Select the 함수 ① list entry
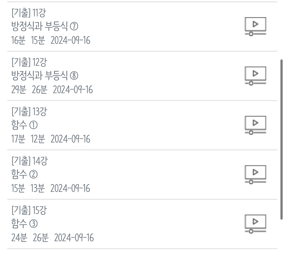The width and height of the screenshot is (285, 255). pyautogui.click(x=25, y=125)
